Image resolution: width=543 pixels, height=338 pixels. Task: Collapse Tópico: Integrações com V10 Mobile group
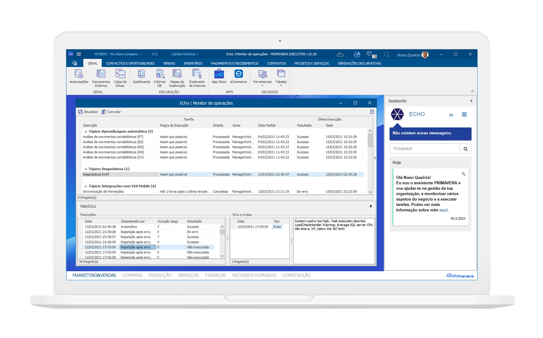coord(86,186)
